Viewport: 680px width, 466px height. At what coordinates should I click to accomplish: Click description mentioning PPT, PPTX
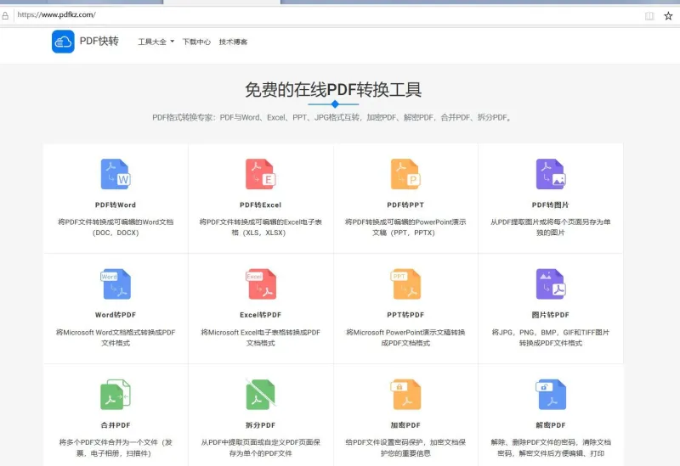(405, 227)
